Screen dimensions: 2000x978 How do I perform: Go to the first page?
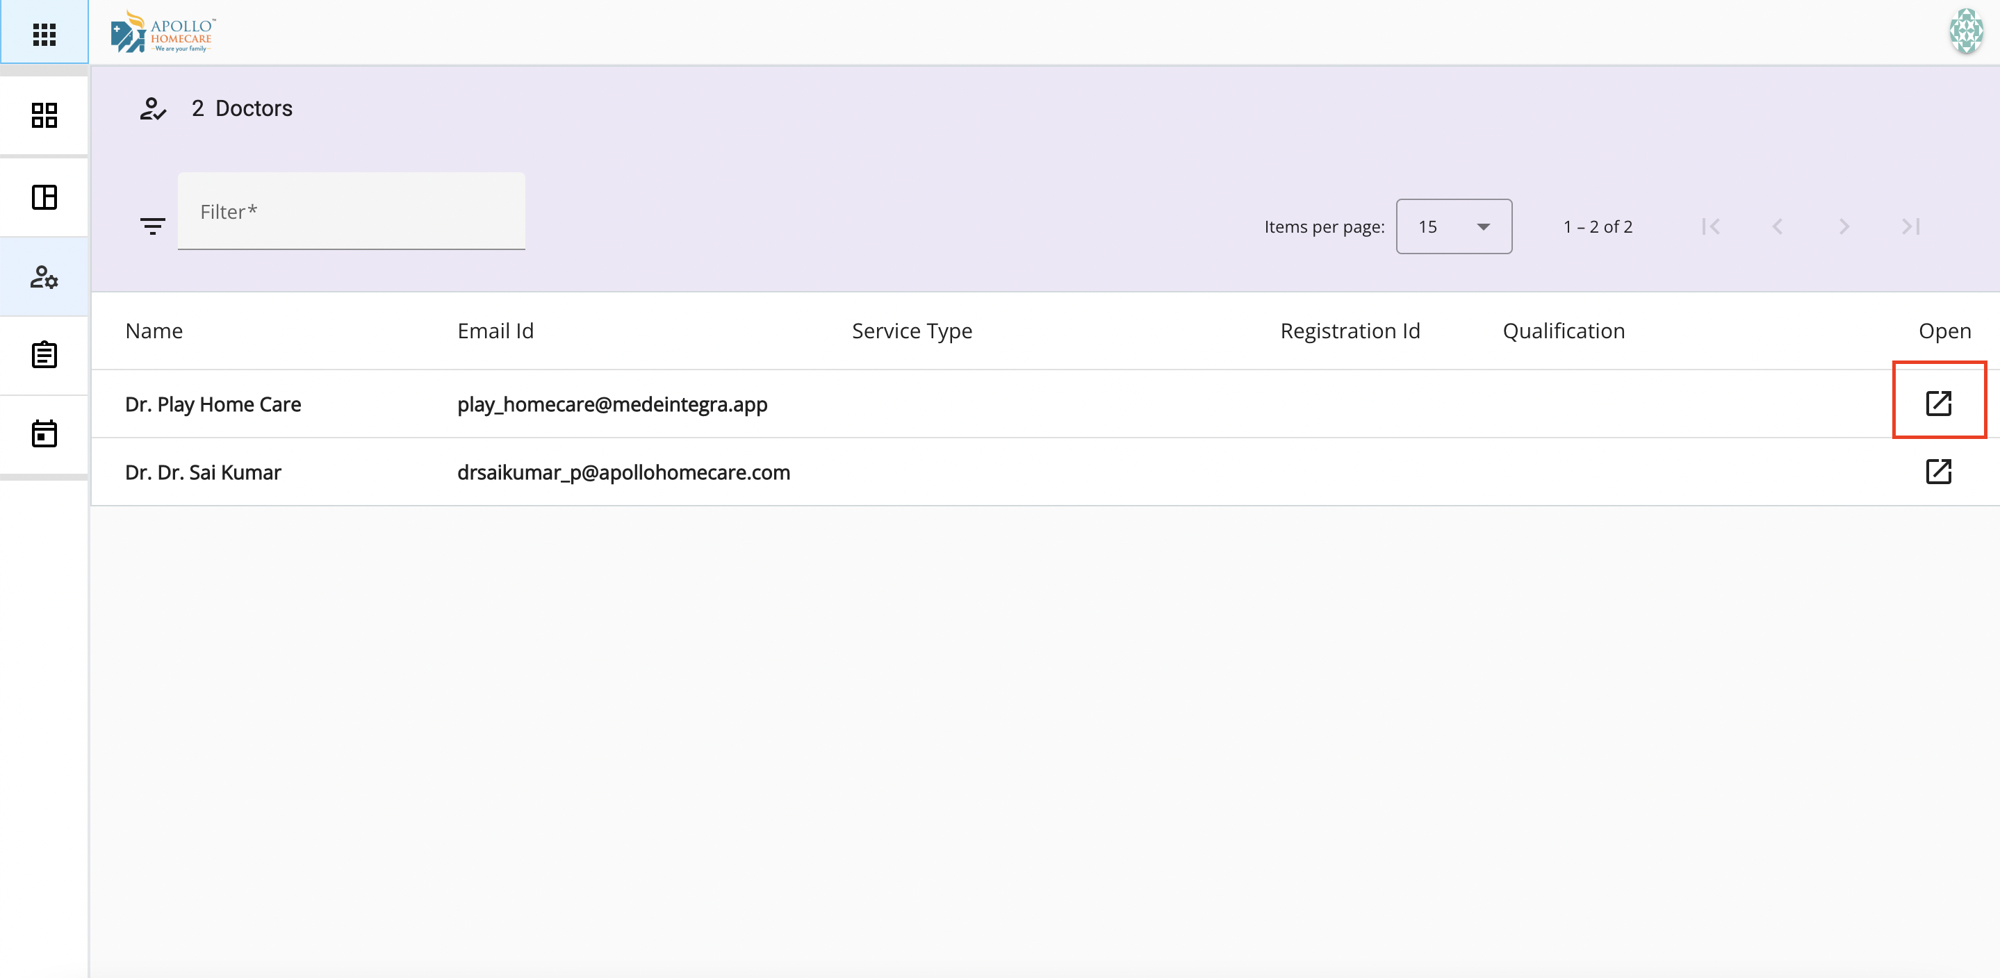click(1710, 226)
